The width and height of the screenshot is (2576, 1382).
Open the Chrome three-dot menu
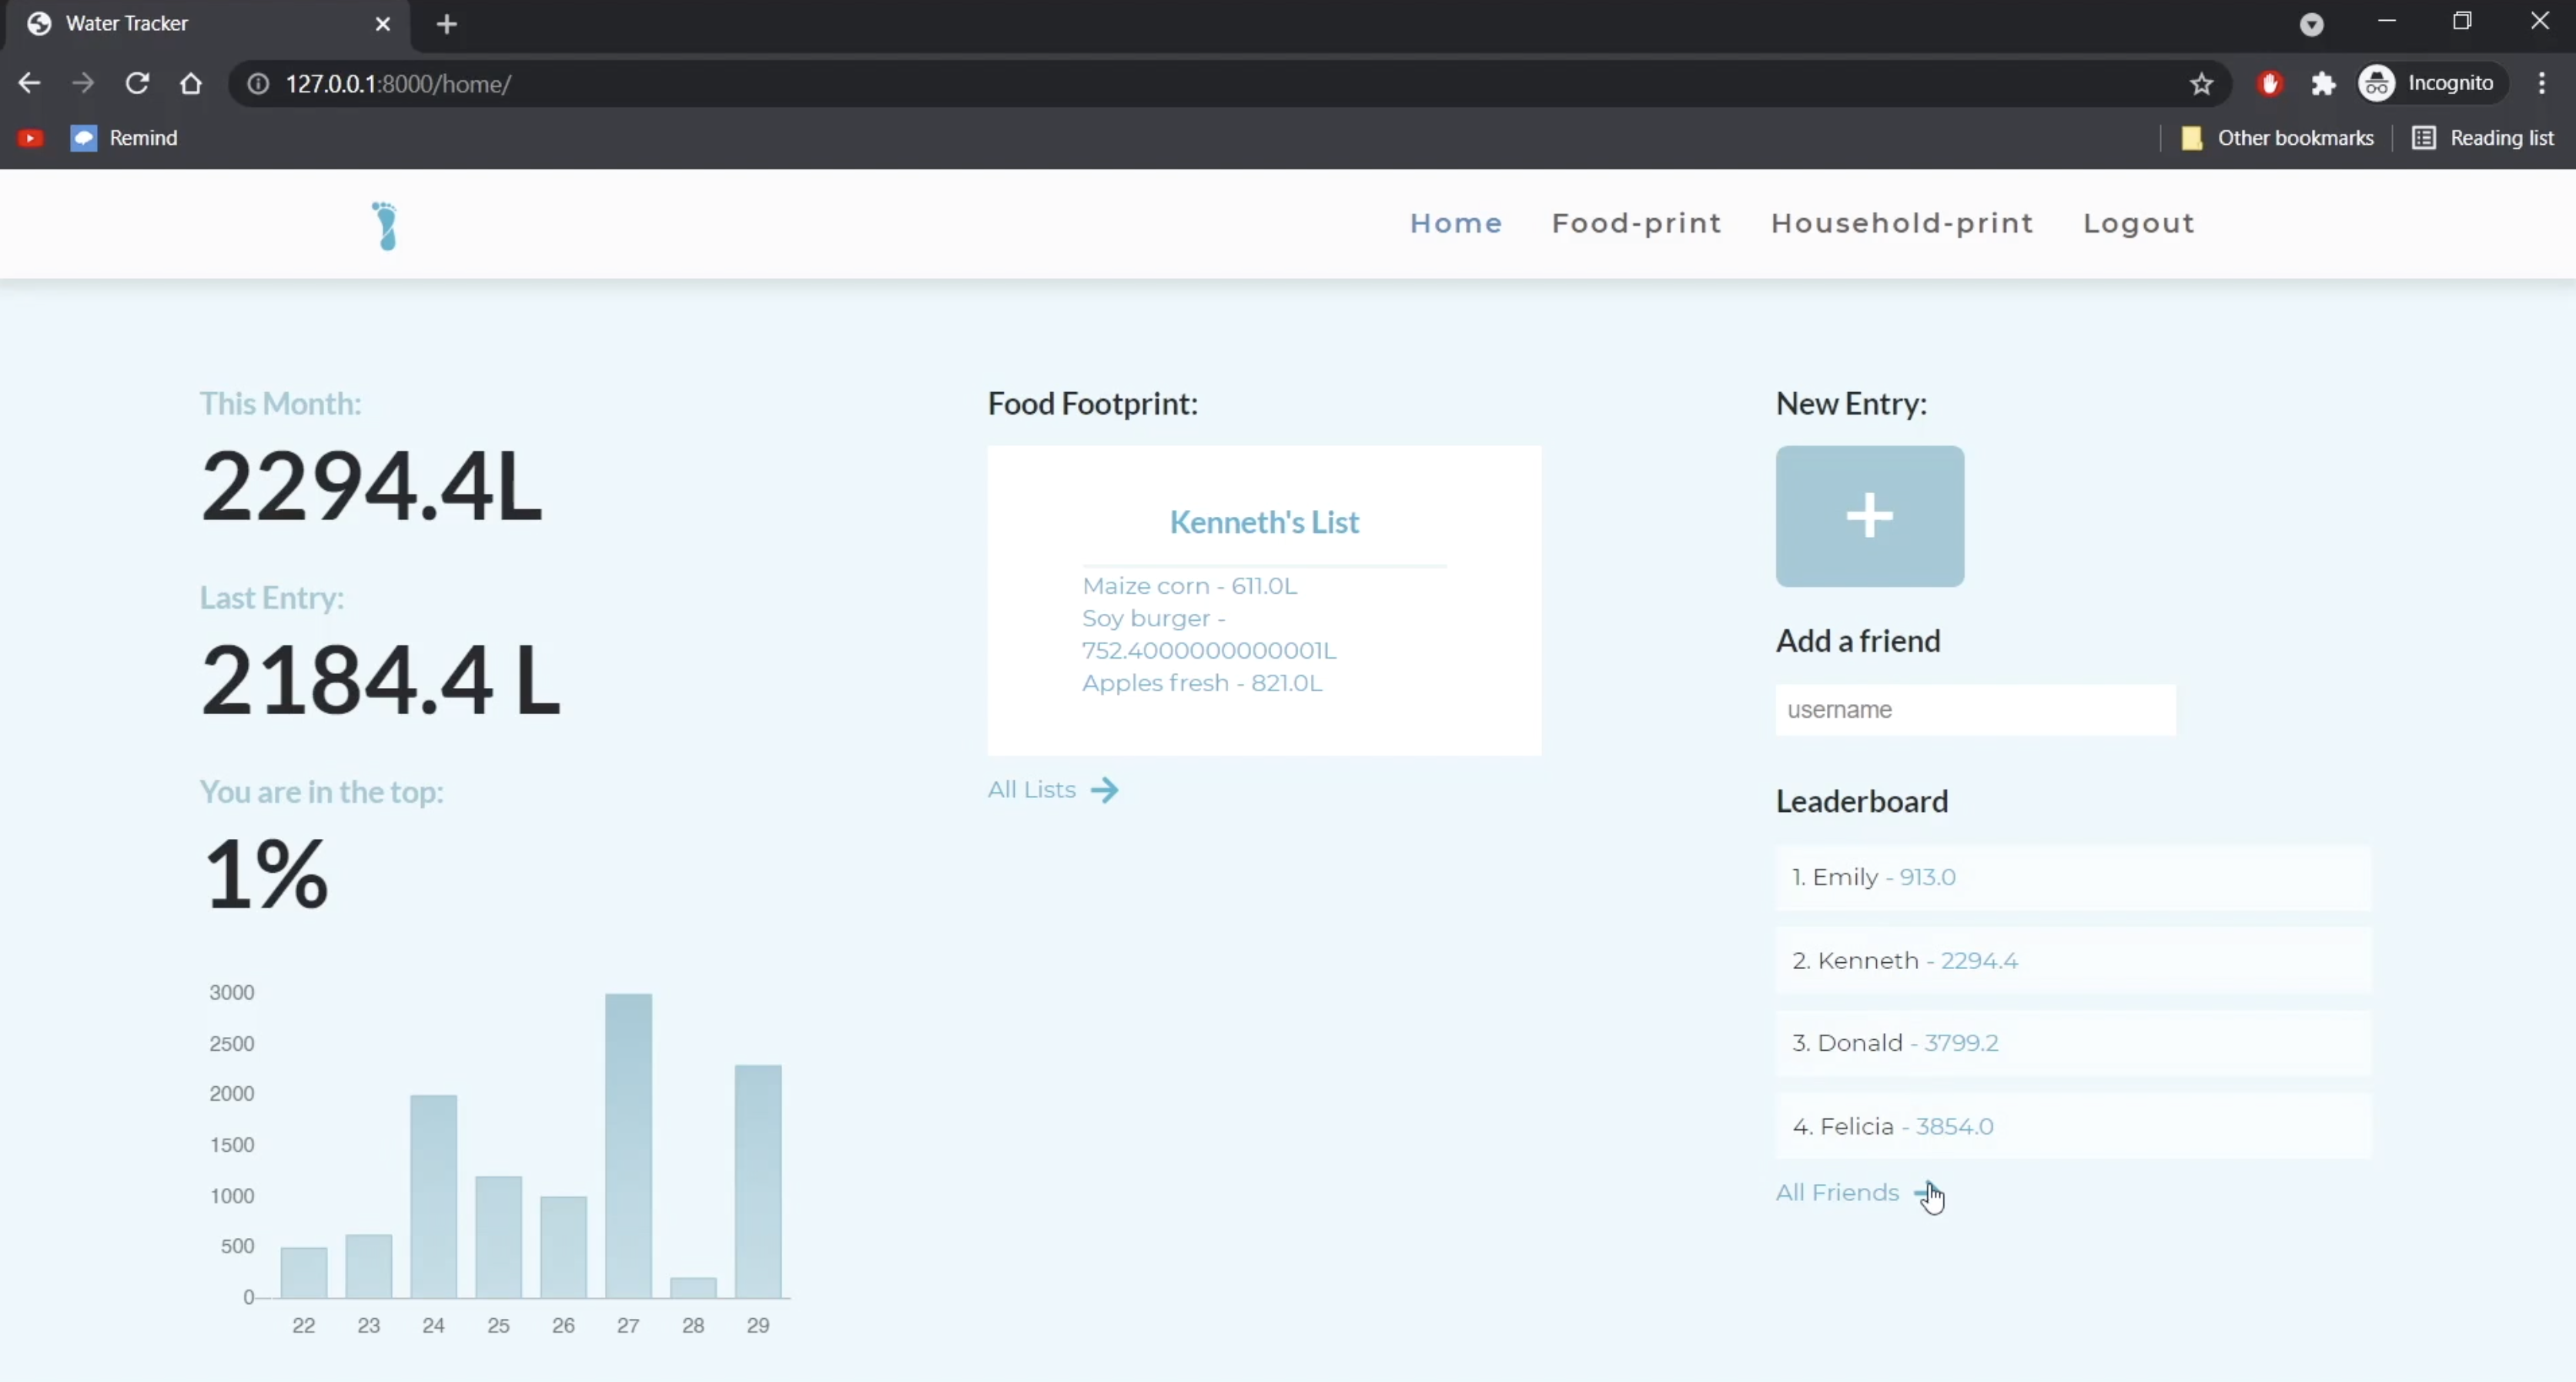(2541, 84)
